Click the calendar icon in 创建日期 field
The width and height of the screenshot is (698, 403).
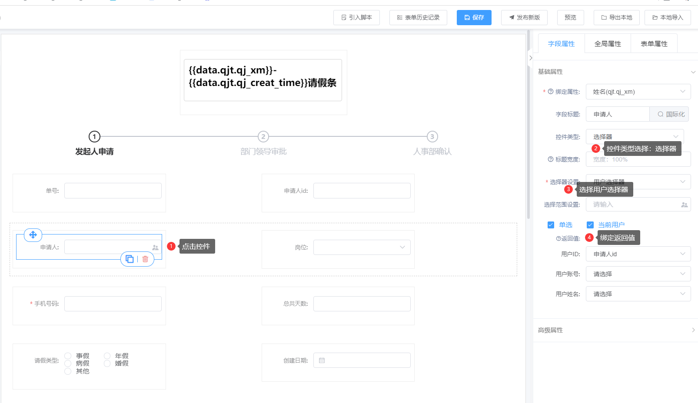(322, 360)
